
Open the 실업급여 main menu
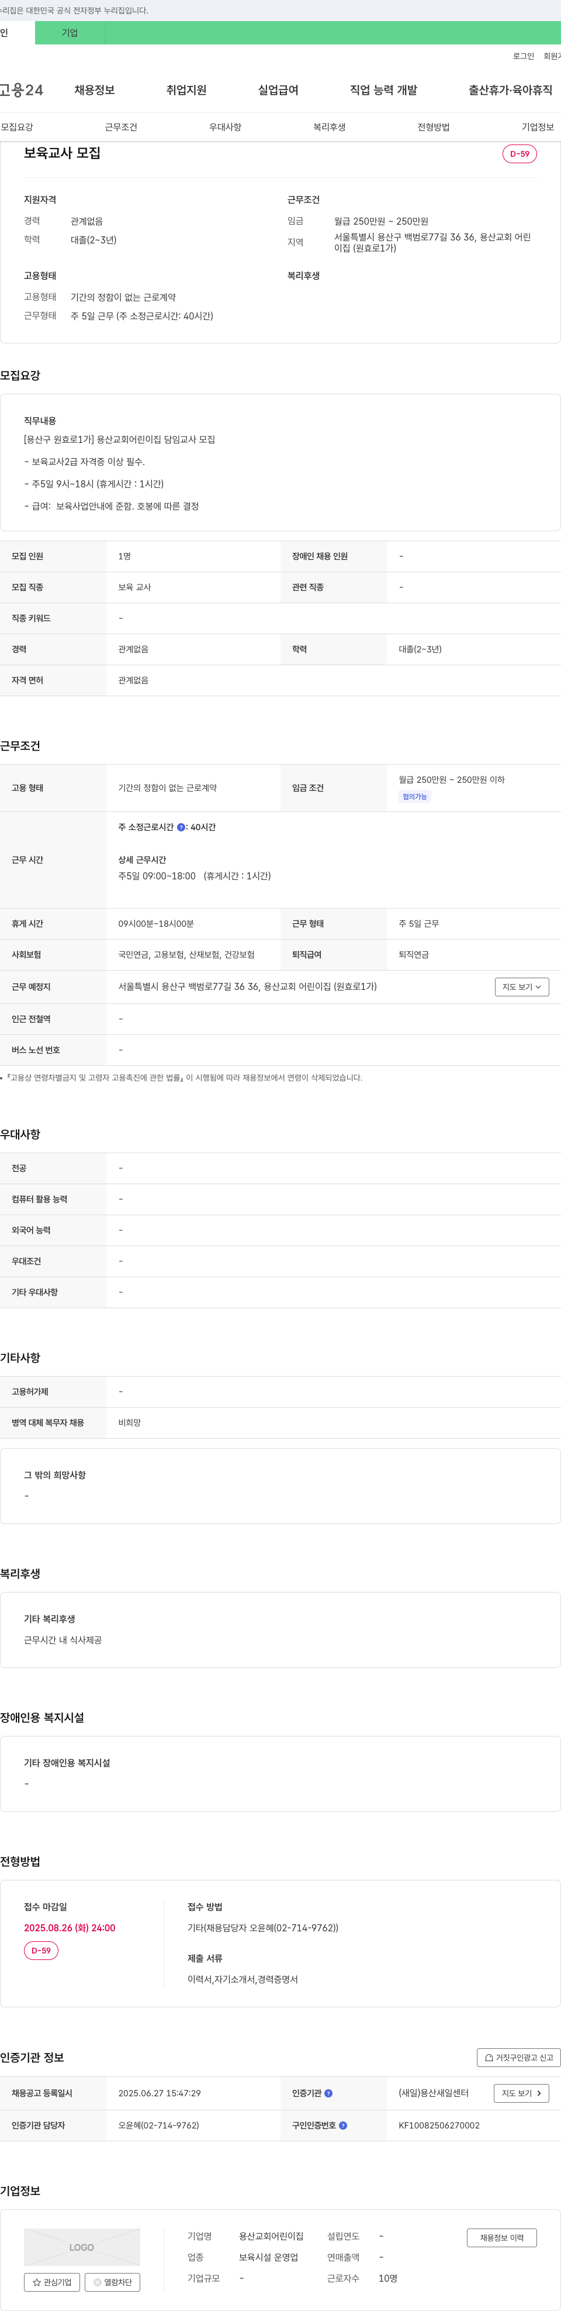[x=278, y=90]
